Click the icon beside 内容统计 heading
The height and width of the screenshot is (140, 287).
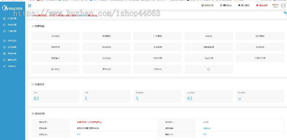point(33,84)
